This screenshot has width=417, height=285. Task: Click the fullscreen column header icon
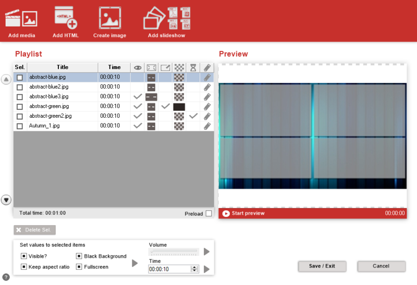[165, 68]
